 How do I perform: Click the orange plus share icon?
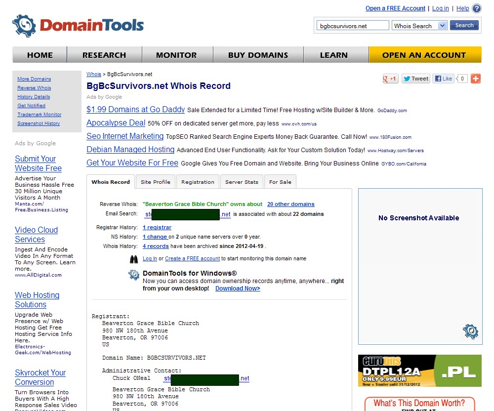tap(475, 79)
